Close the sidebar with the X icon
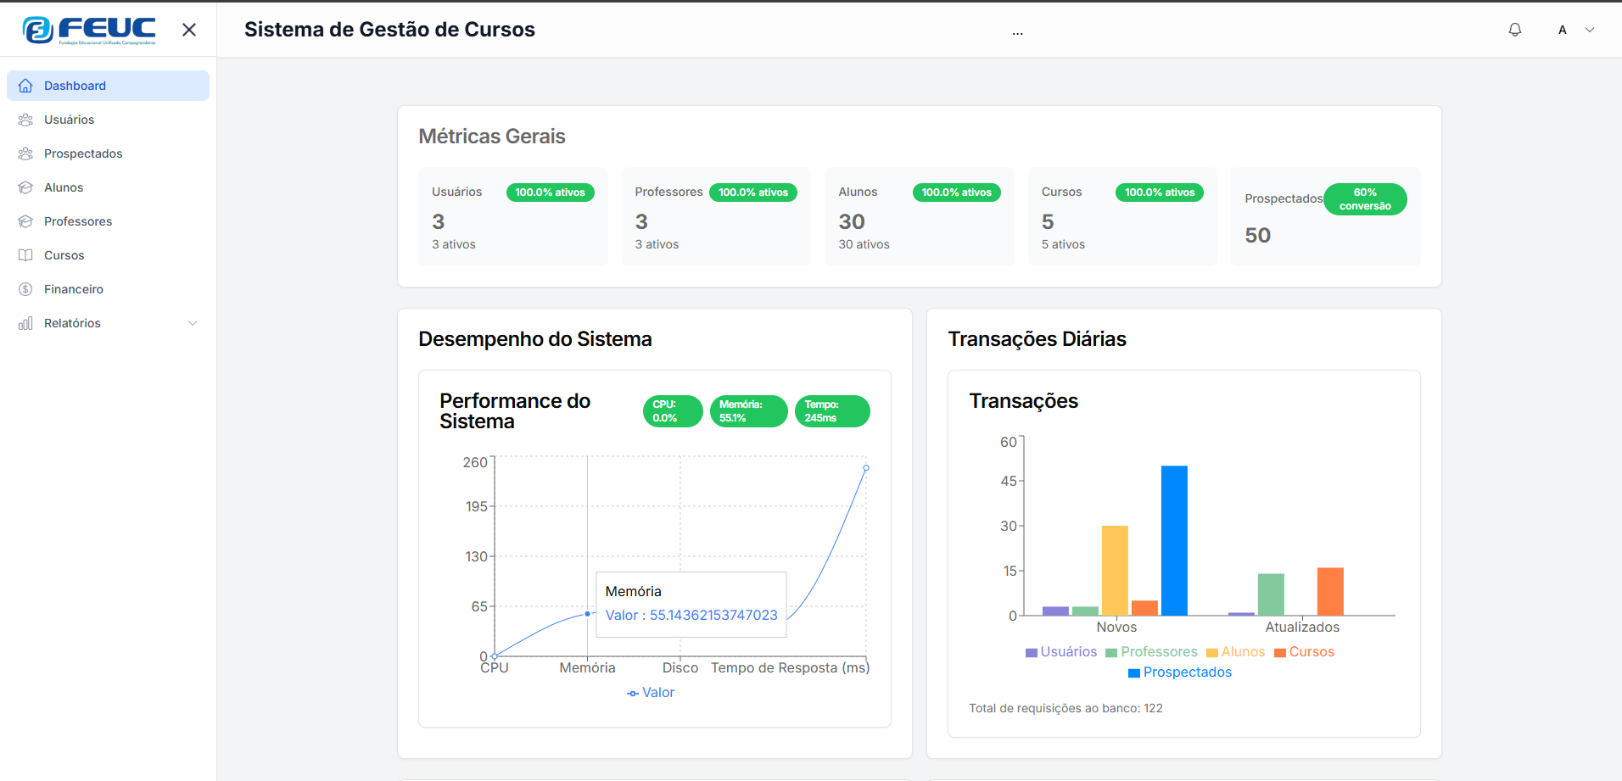The image size is (1622, 781). click(x=189, y=30)
